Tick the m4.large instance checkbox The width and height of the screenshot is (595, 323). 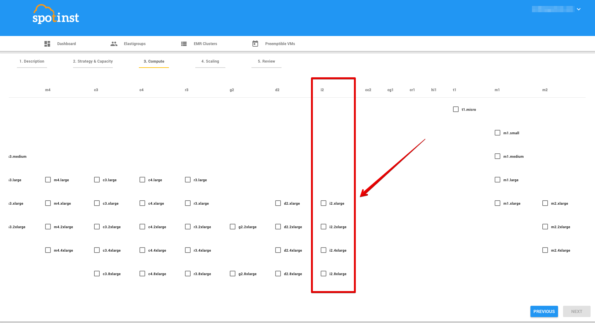48,180
